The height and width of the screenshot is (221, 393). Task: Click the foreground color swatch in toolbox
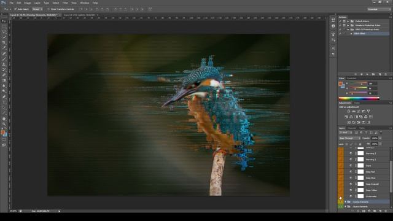(2, 133)
